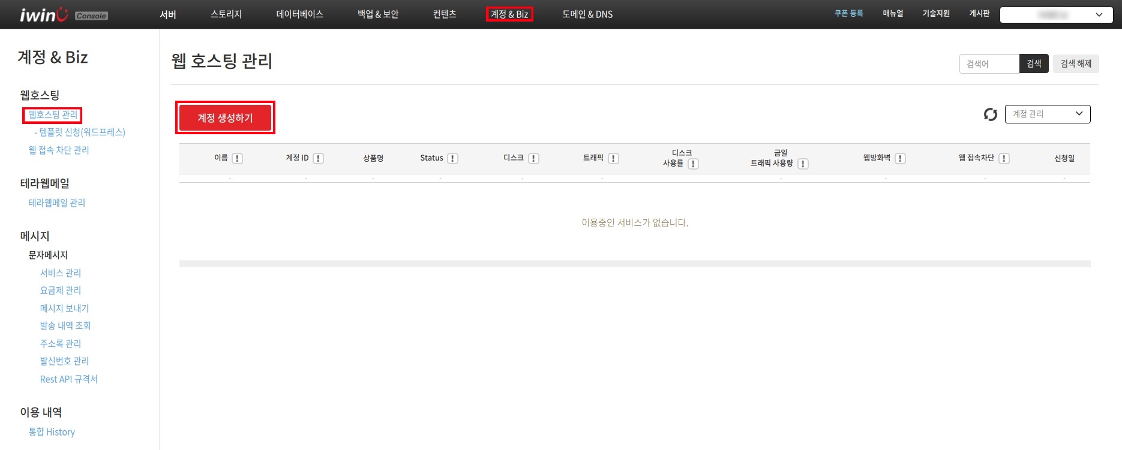Open the 매뉴얼 link
Screen dimensions: 1122x450
893,13
